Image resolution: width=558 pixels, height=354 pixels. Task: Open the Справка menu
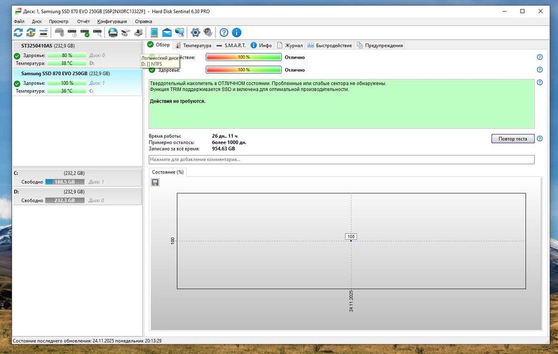coord(143,21)
